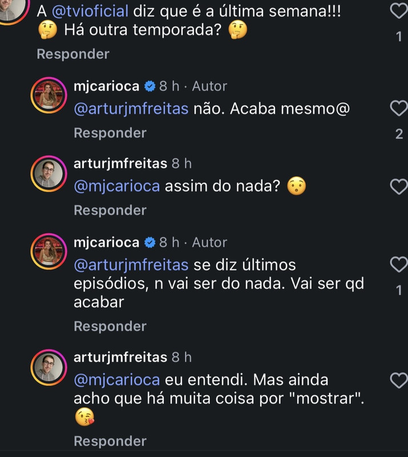408x457 pixels.
Task: Open arturjmfreitas avatar on "eu entendi" reply
Action: [49, 367]
